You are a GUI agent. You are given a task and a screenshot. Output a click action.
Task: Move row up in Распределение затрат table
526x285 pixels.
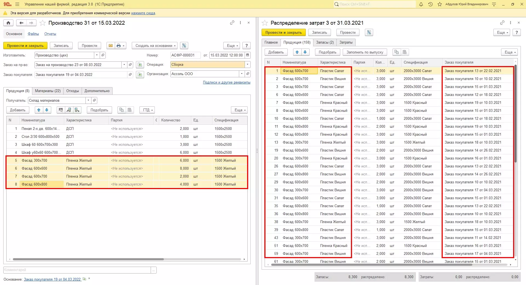(x=297, y=52)
